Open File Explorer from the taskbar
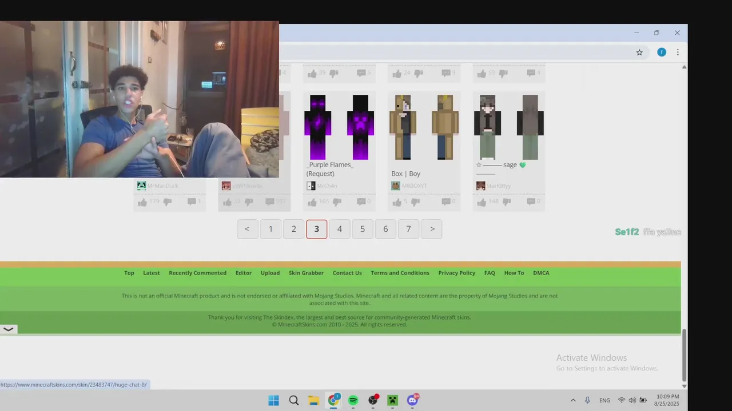Screen dimensions: 732x411 coord(313,400)
